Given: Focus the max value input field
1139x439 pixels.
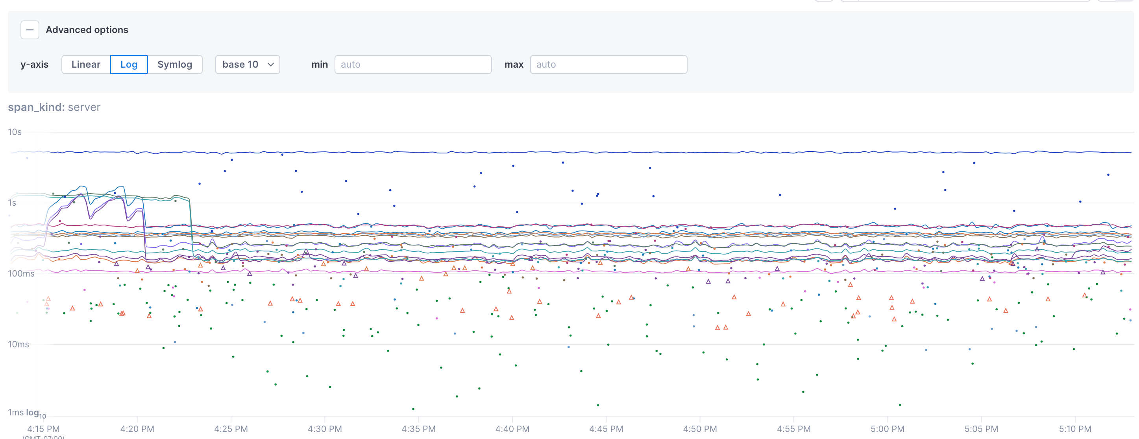Looking at the screenshot, I should (608, 65).
